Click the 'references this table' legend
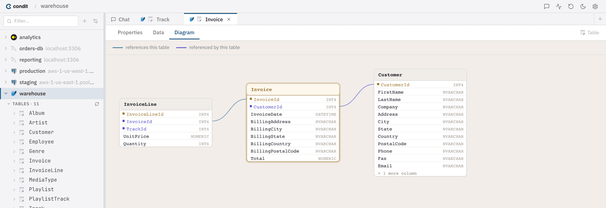The height and width of the screenshot is (208, 606). (x=141, y=48)
